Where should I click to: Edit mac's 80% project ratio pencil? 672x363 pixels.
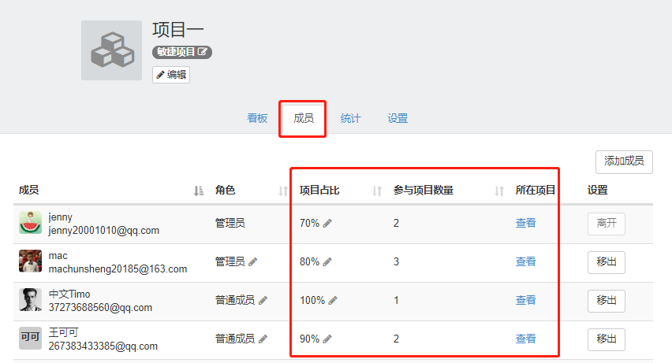327,262
